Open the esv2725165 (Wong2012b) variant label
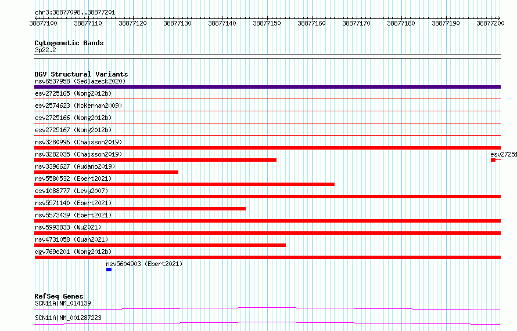The image size is (517, 331). pyautogui.click(x=73, y=93)
